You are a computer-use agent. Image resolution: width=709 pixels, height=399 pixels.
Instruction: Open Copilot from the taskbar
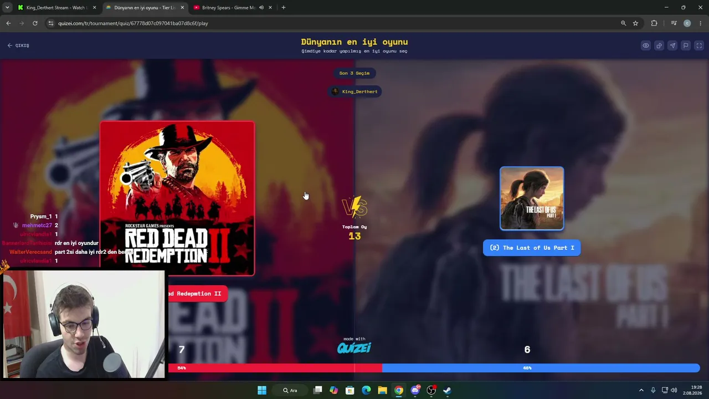point(333,390)
